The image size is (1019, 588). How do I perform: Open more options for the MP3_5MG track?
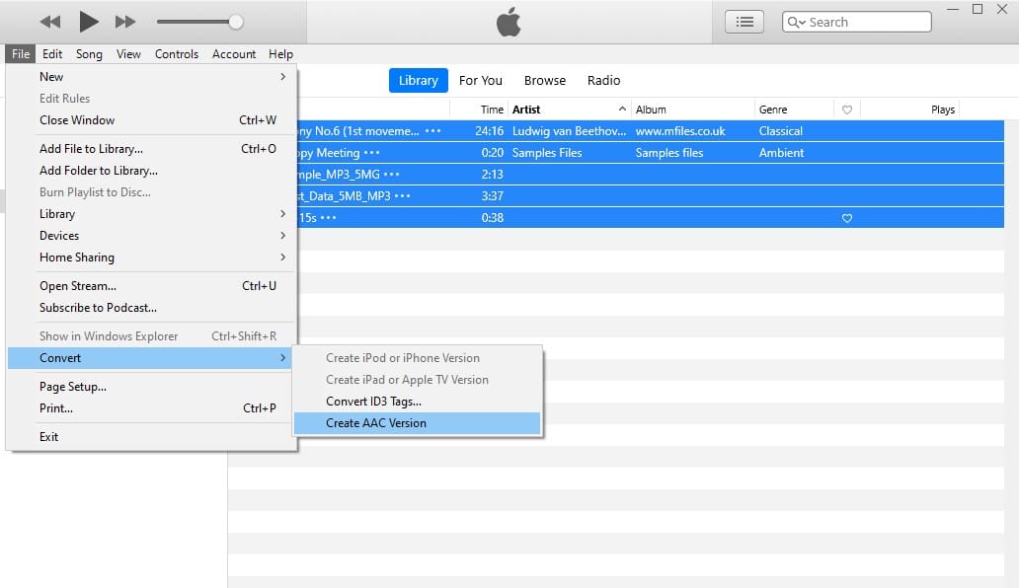(391, 175)
